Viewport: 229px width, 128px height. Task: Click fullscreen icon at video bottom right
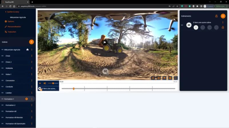(176, 78)
